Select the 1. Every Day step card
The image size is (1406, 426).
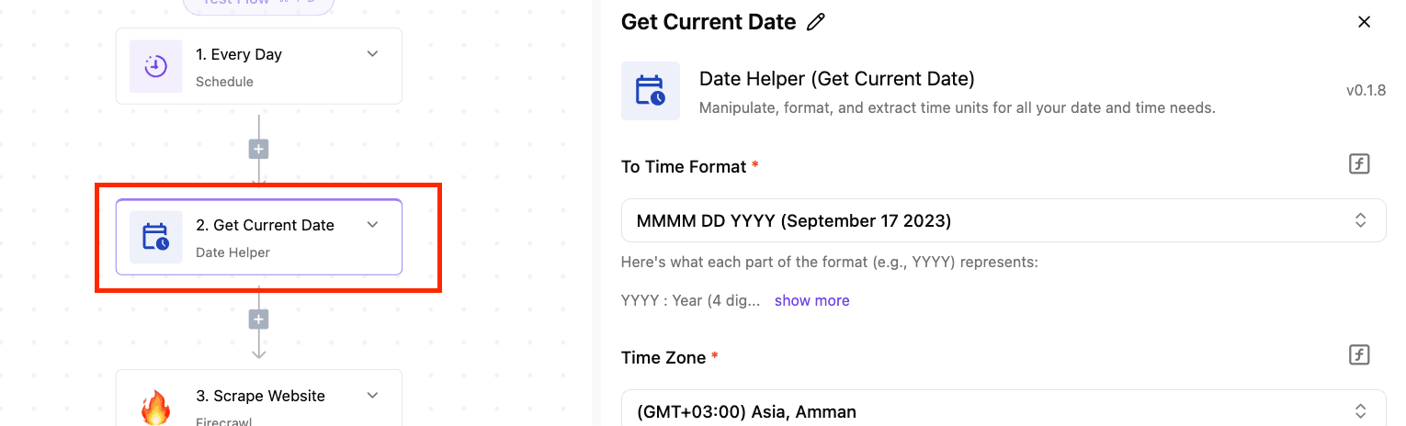[259, 66]
